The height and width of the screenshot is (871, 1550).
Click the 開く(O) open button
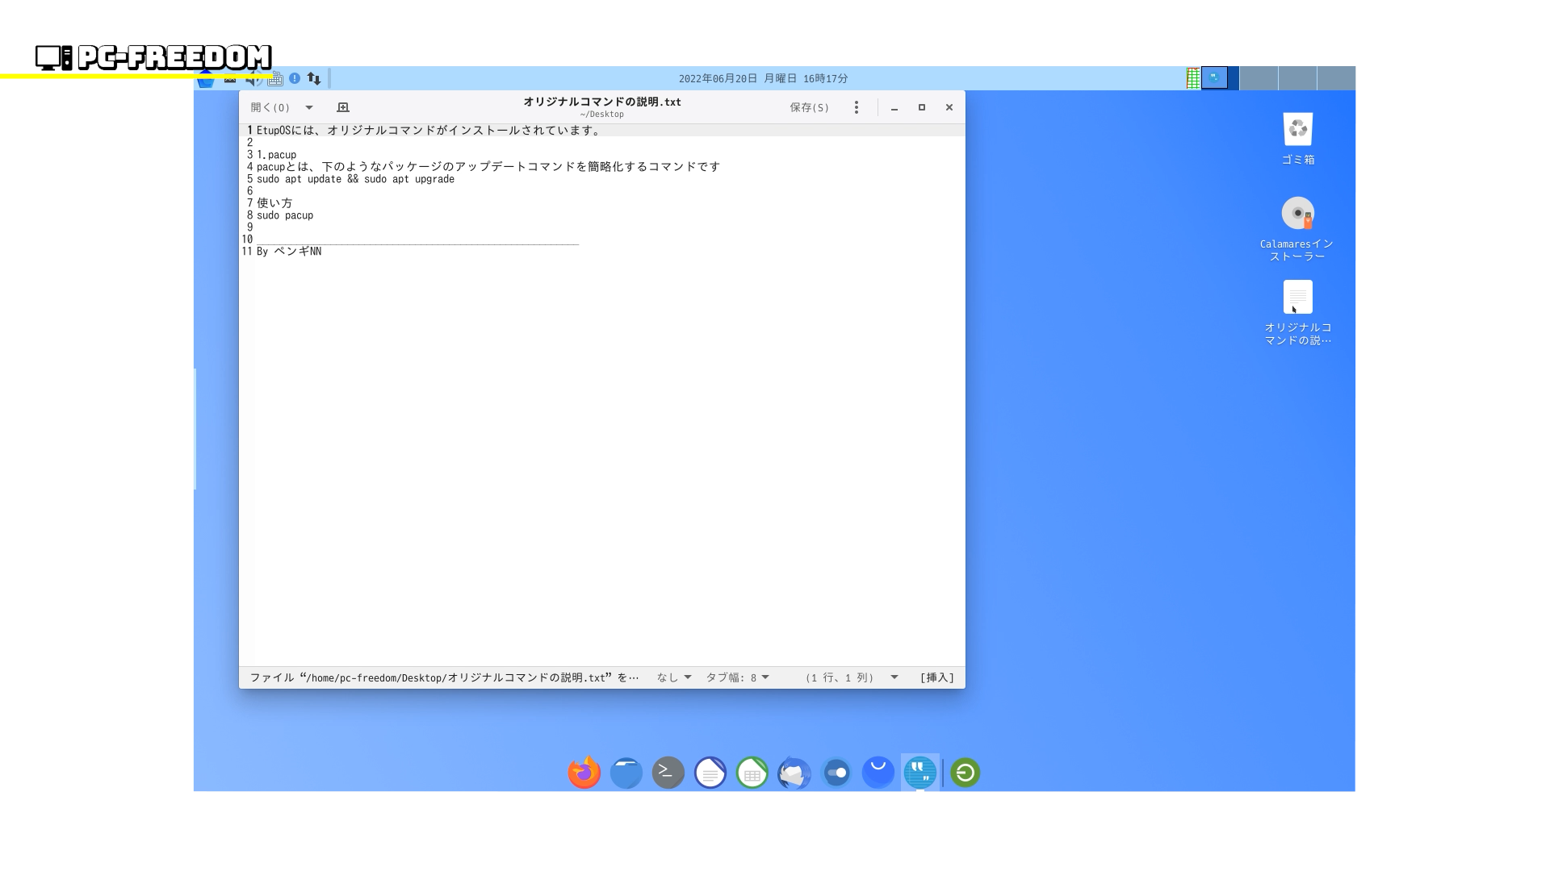(270, 107)
